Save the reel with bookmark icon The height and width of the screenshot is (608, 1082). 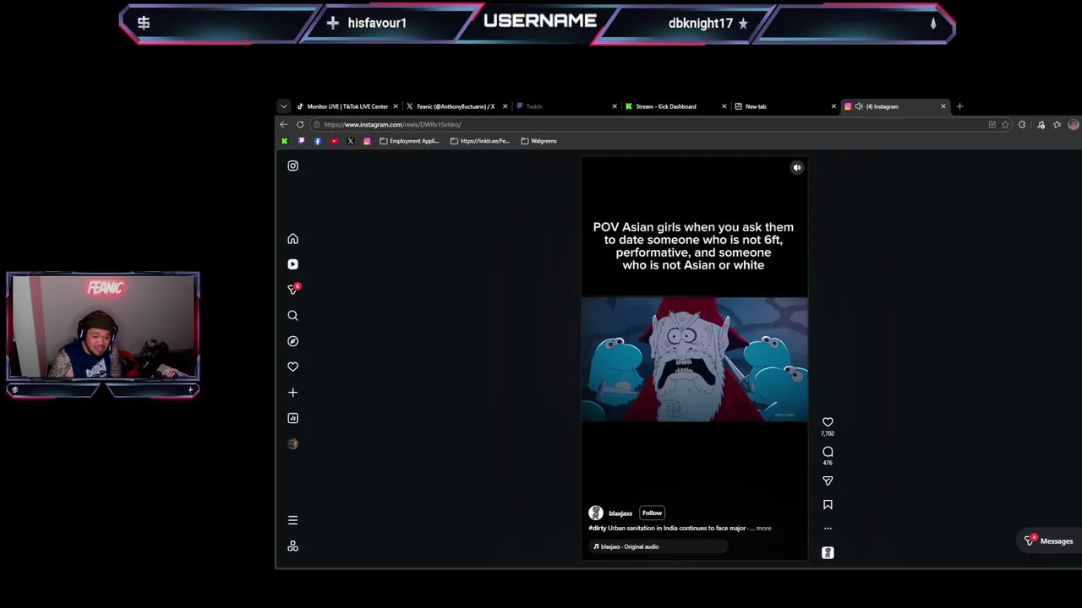click(828, 504)
